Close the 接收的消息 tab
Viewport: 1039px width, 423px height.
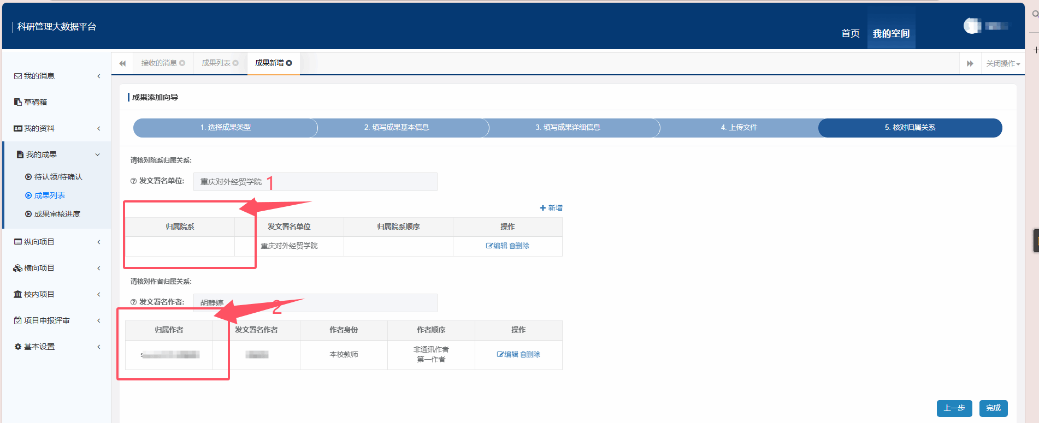point(182,63)
